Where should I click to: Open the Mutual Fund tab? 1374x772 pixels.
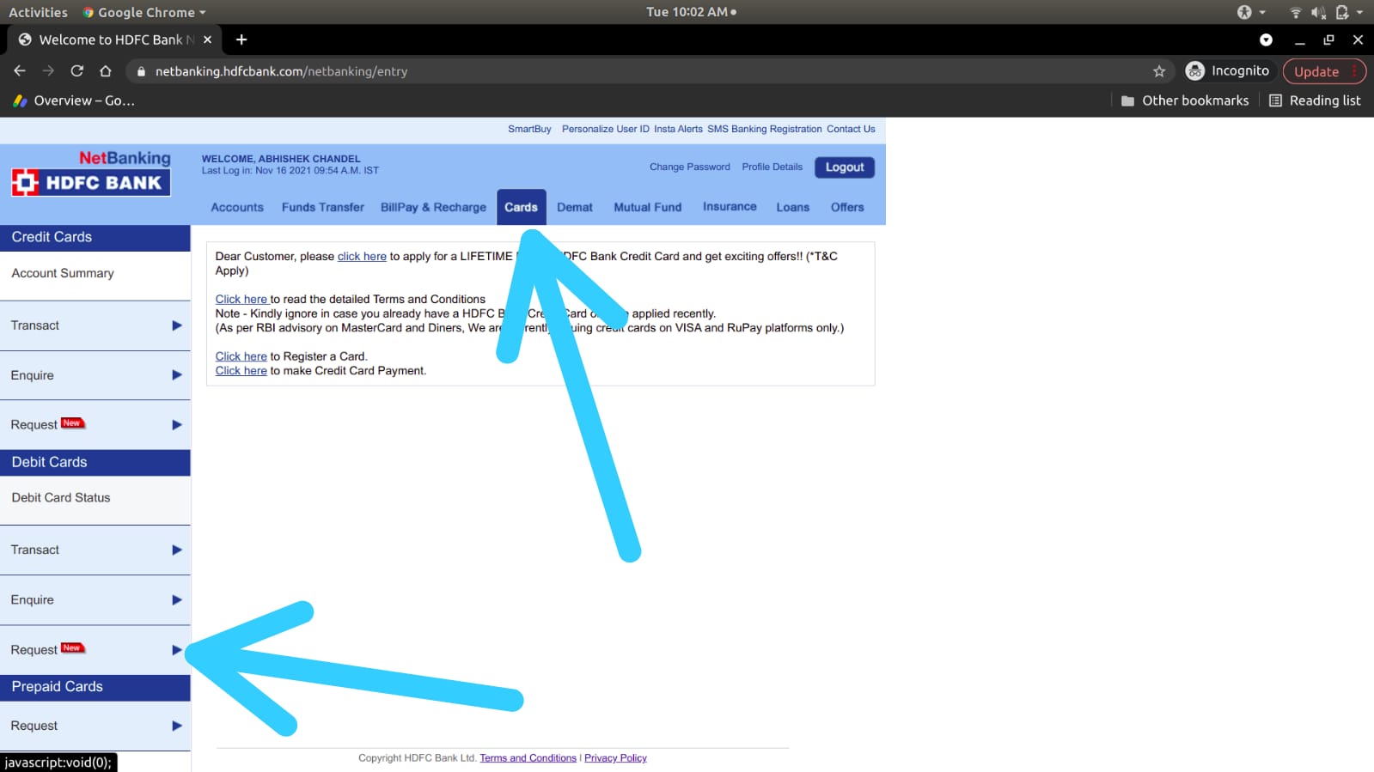[648, 207]
